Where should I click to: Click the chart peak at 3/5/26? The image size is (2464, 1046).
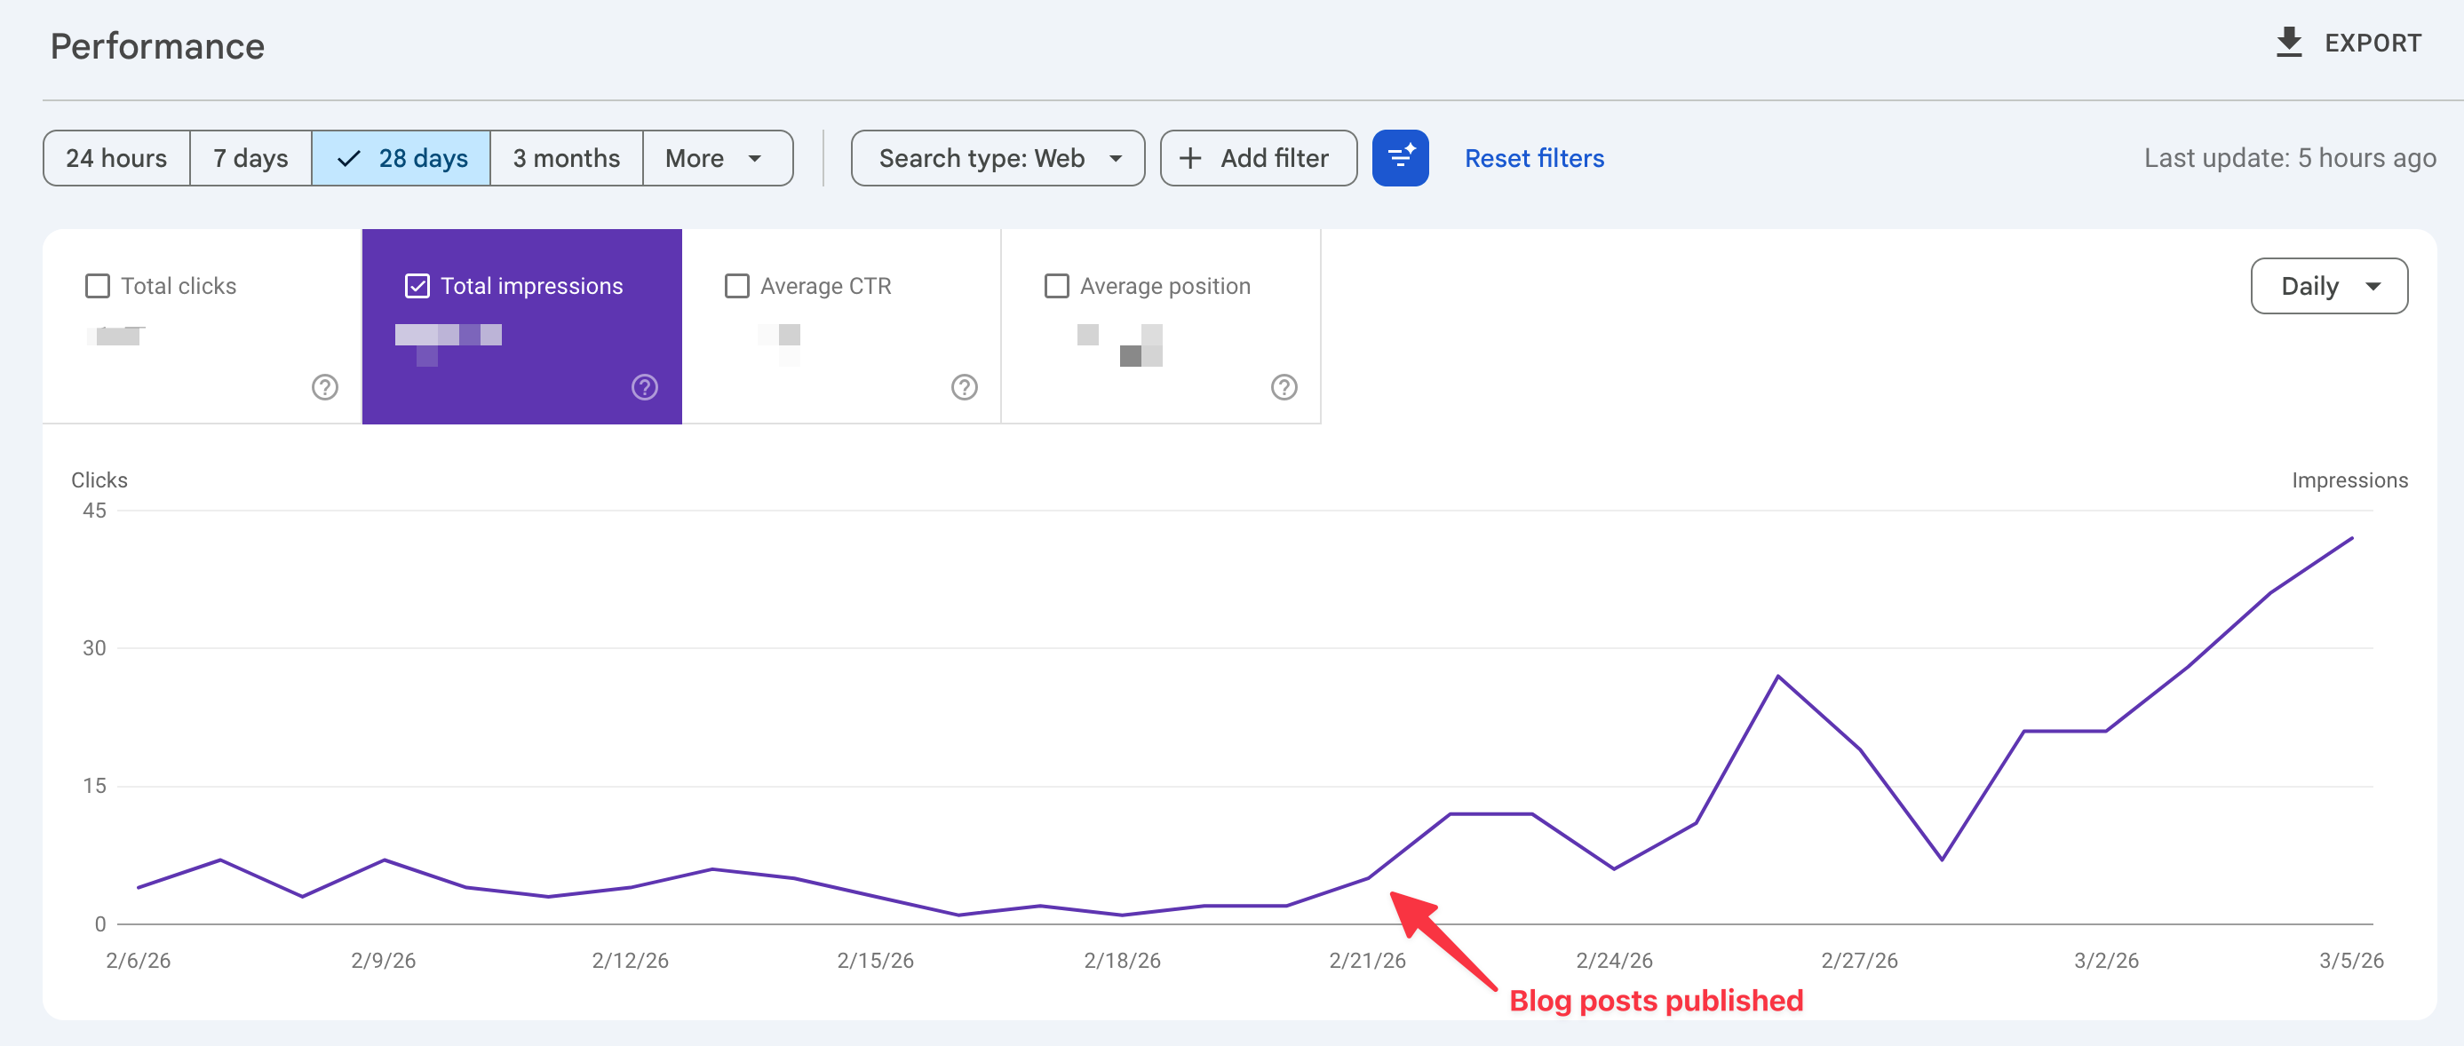click(2350, 539)
